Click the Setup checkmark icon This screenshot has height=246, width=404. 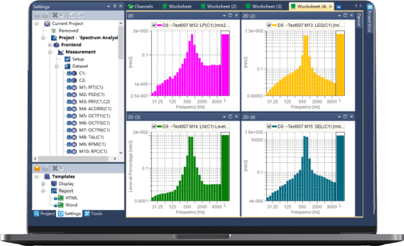tap(67, 59)
